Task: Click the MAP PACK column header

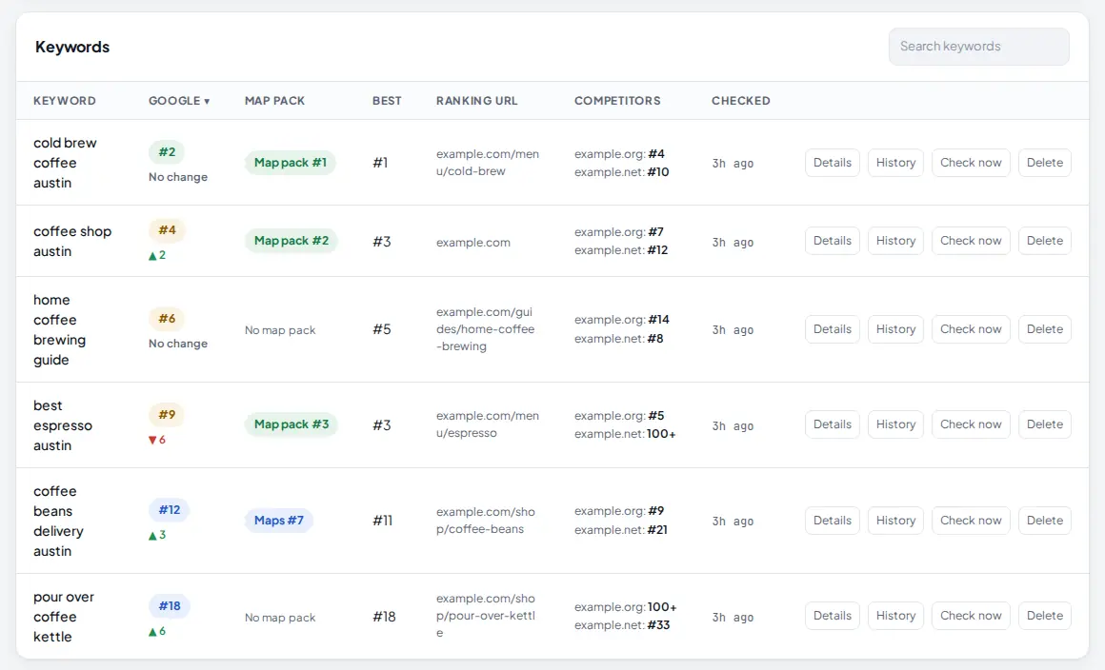Action: 275,101
